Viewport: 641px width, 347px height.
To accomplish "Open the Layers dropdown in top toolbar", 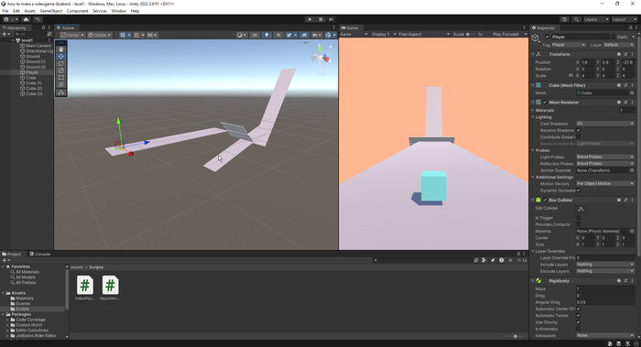I will [596, 19].
